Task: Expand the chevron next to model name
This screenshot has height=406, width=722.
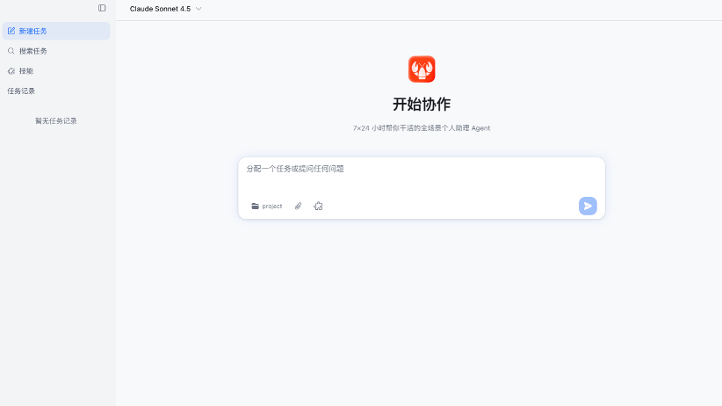Action: click(x=199, y=9)
